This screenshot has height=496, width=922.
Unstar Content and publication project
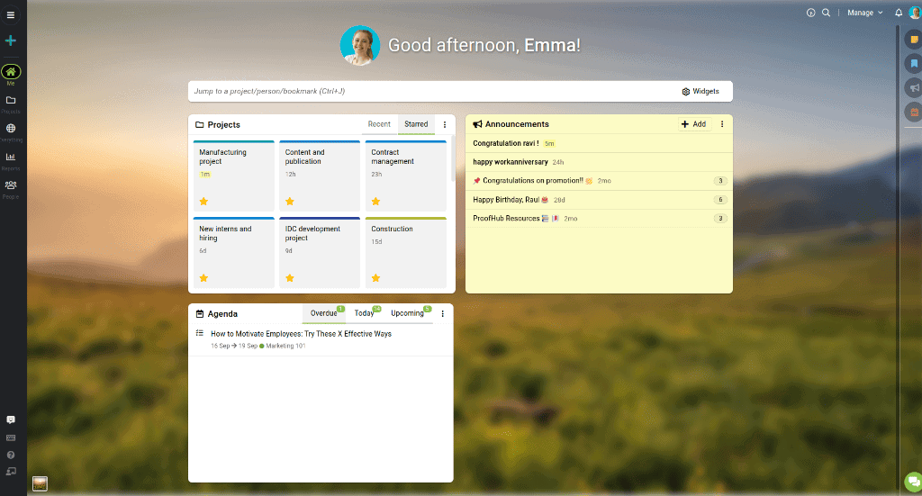coord(290,202)
